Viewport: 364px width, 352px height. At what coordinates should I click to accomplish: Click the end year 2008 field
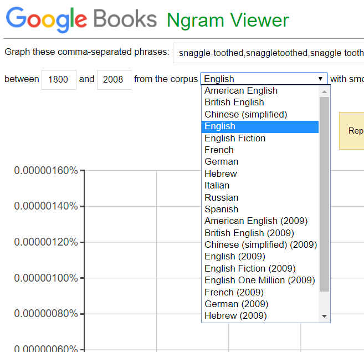[x=114, y=79]
